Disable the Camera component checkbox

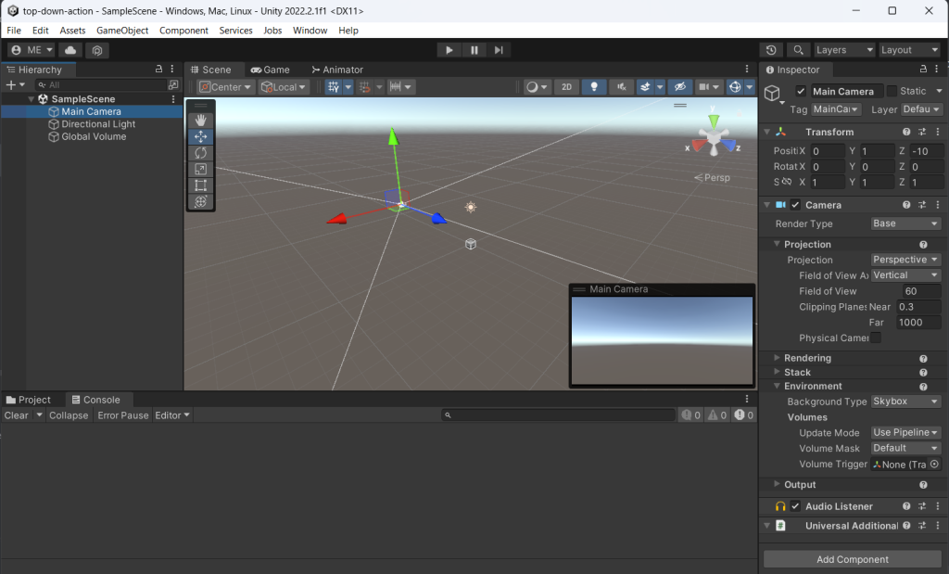tap(795, 205)
